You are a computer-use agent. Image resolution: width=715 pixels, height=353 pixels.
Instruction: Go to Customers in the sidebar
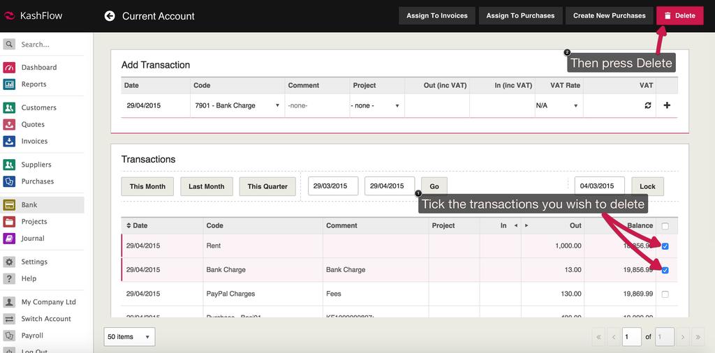(38, 108)
